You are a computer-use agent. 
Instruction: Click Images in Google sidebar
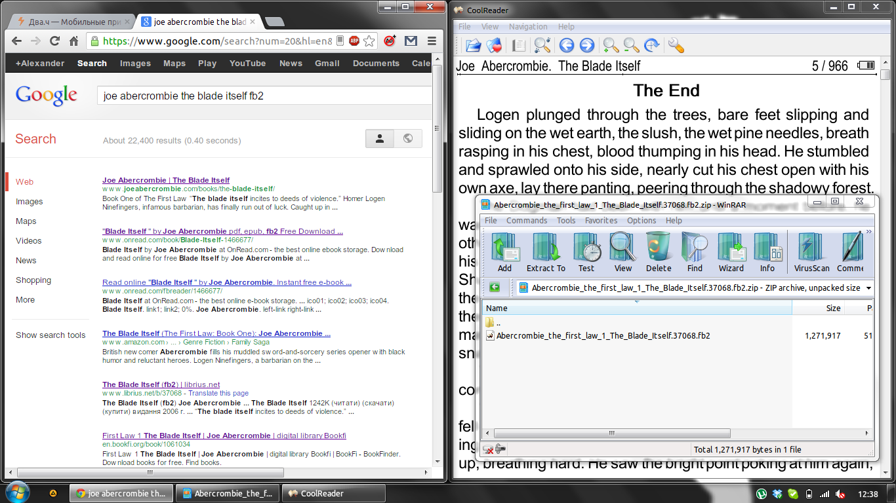point(30,202)
